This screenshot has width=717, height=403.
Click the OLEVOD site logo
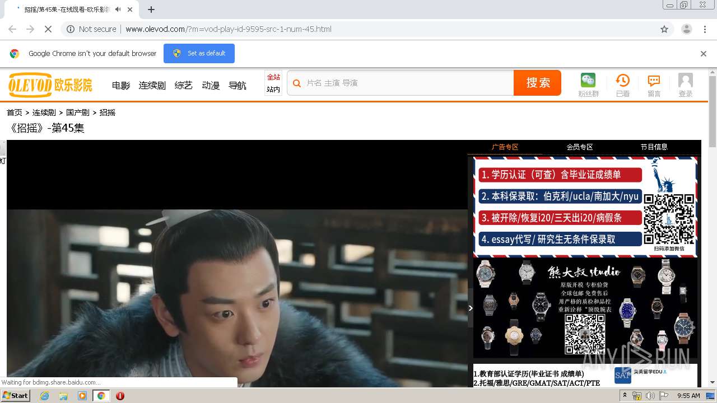(x=50, y=85)
